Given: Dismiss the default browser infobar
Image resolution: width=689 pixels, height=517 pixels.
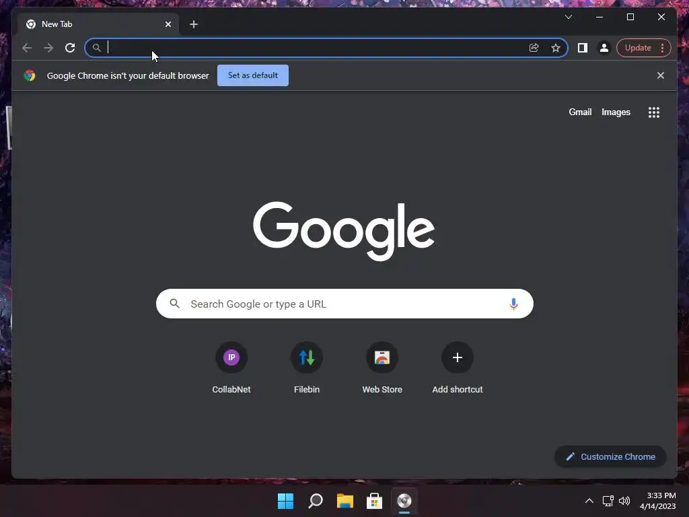Looking at the screenshot, I should click(661, 75).
